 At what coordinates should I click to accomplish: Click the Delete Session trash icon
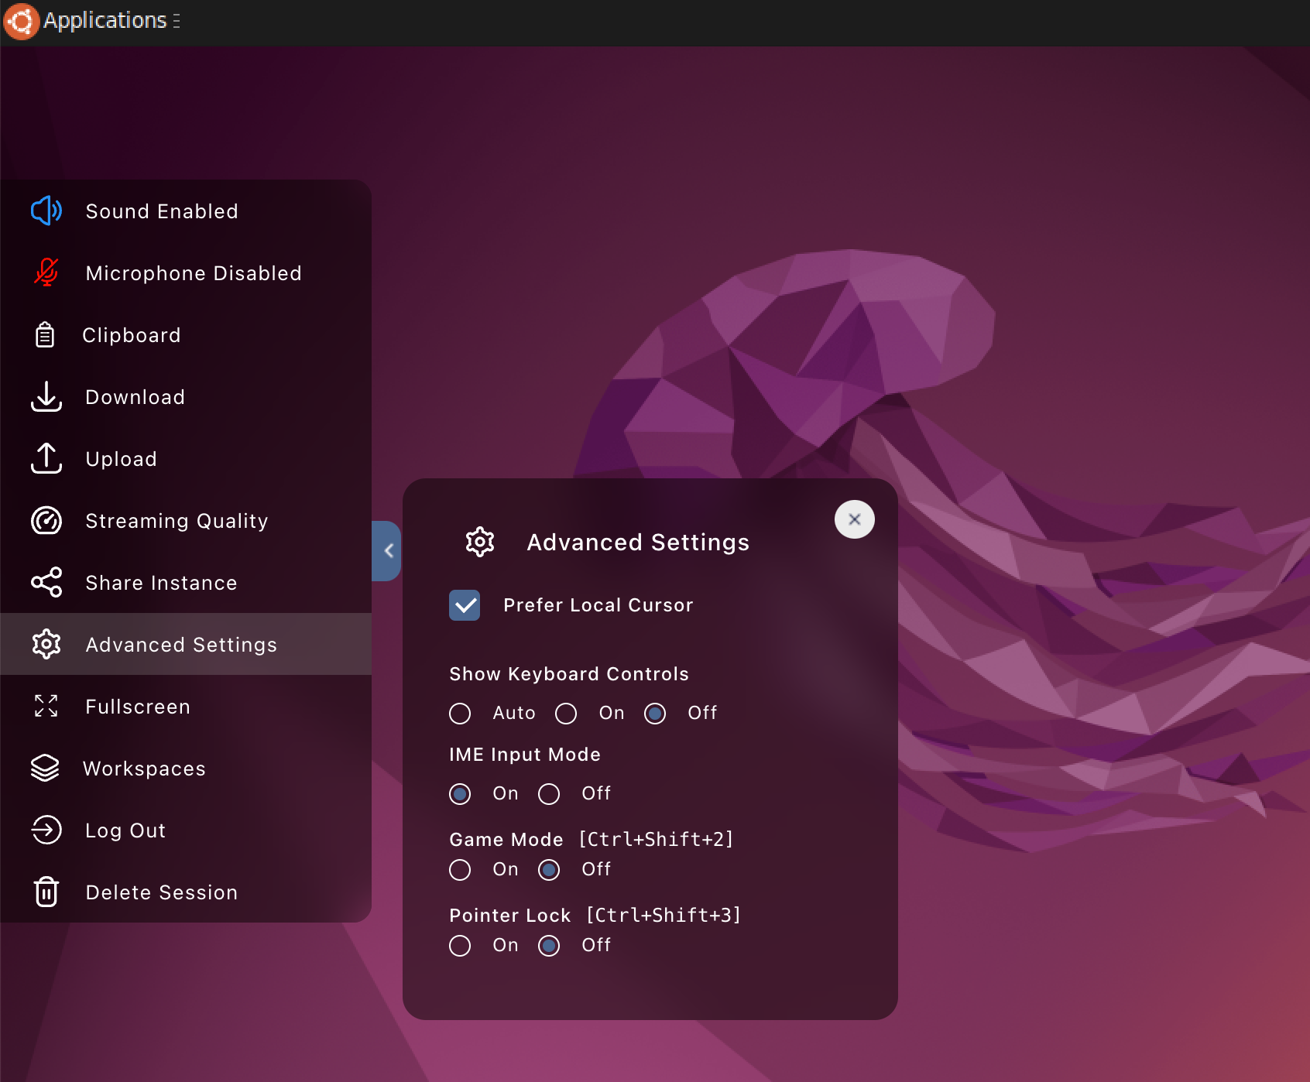pyautogui.click(x=46, y=892)
